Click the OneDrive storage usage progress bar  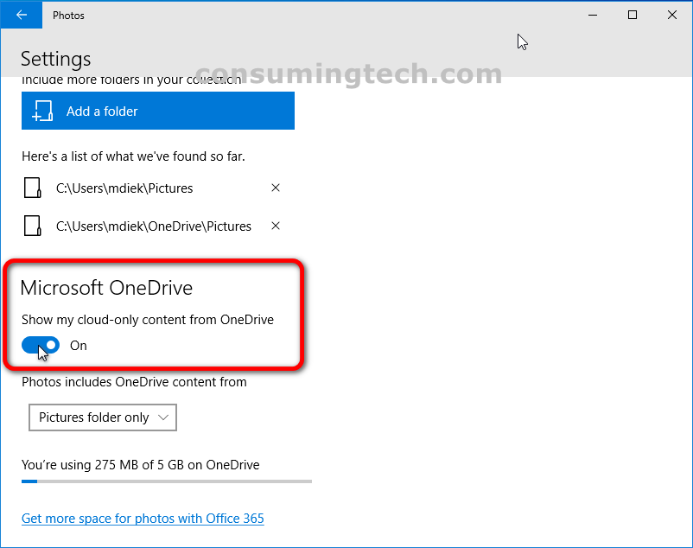(x=166, y=481)
